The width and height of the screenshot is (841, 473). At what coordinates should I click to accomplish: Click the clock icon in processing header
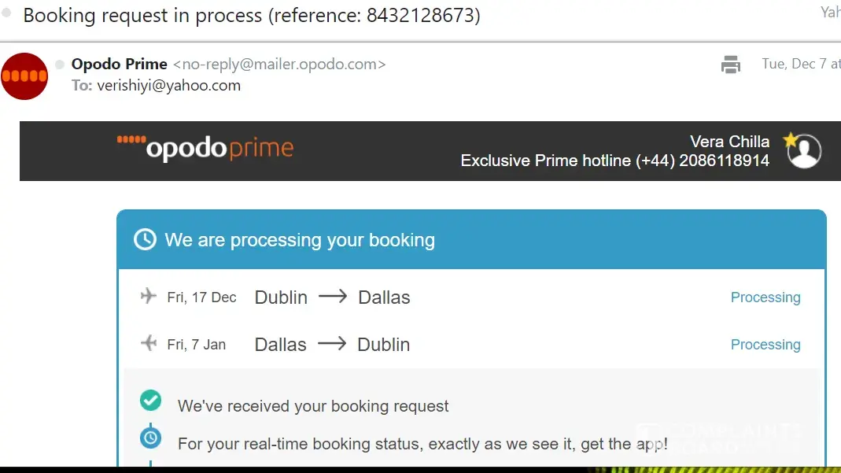(x=145, y=239)
